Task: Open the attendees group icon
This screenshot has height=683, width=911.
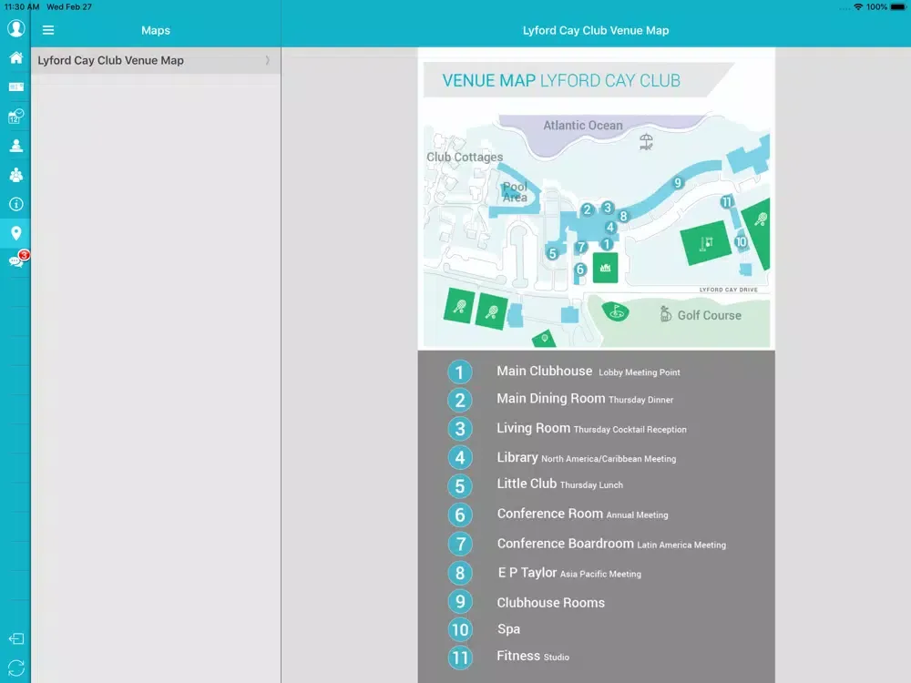Action: (x=16, y=175)
